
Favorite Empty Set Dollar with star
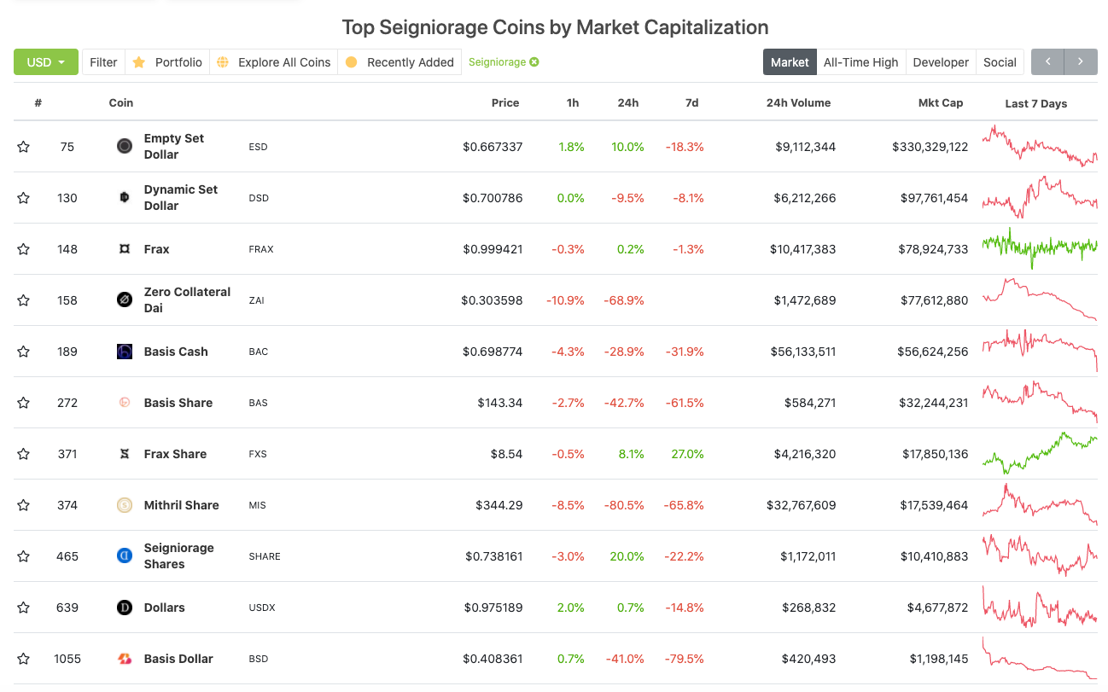coord(23,147)
